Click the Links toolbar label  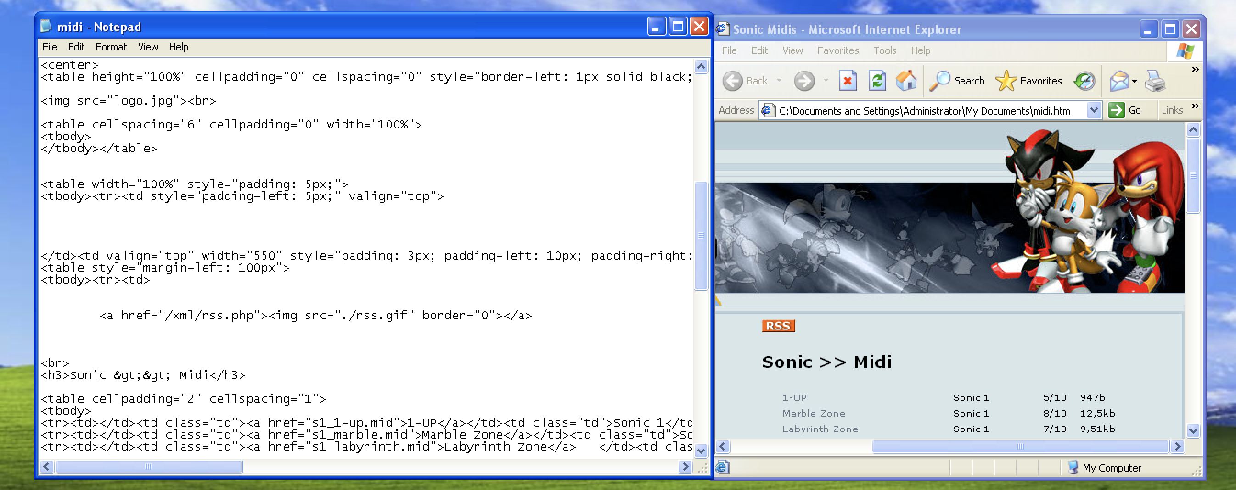tap(1172, 110)
